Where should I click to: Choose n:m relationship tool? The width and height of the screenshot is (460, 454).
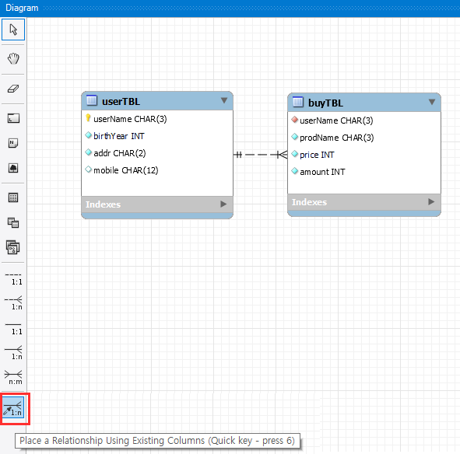pos(13,378)
